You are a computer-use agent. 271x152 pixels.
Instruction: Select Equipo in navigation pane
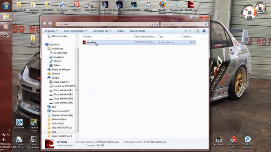(53, 78)
